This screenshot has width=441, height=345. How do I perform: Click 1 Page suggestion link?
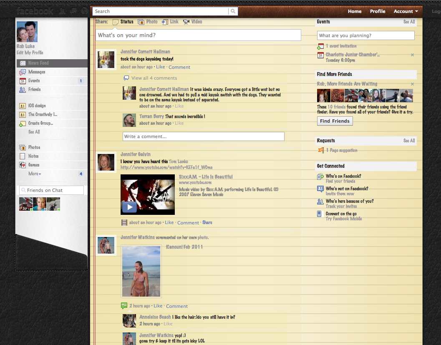(342, 151)
